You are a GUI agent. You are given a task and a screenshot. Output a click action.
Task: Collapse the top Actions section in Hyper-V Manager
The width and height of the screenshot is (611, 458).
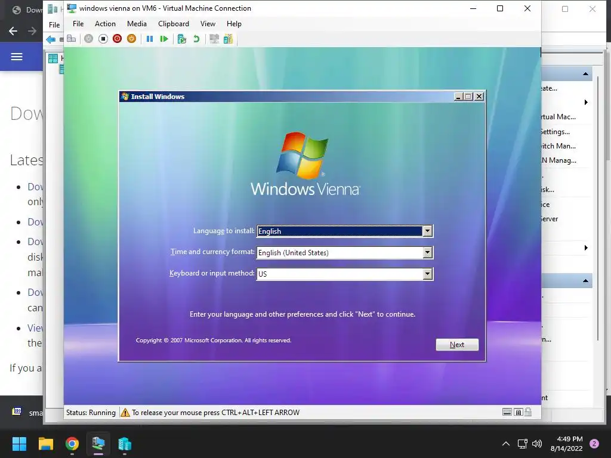tap(585, 73)
